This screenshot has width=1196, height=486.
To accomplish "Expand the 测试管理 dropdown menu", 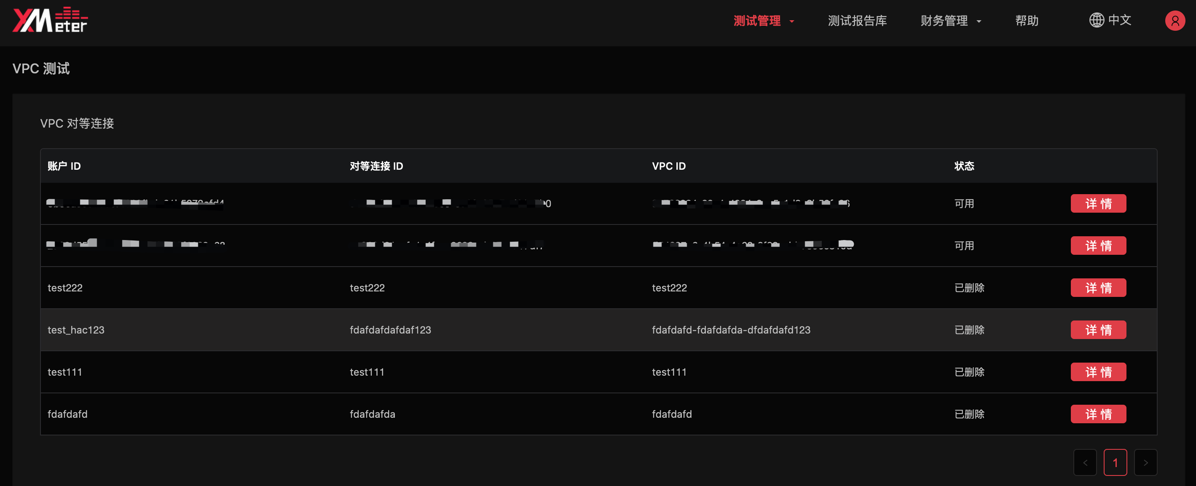I will tap(758, 20).
